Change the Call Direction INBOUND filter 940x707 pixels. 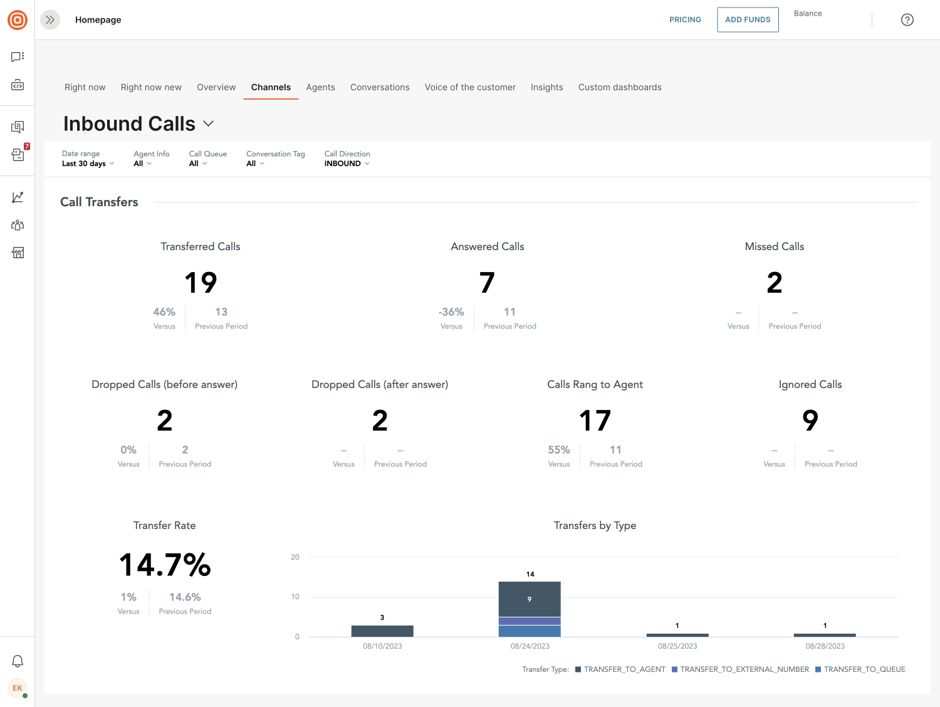tap(345, 163)
